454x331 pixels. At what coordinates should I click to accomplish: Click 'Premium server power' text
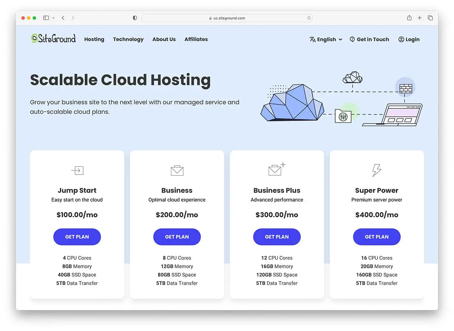[x=377, y=200]
